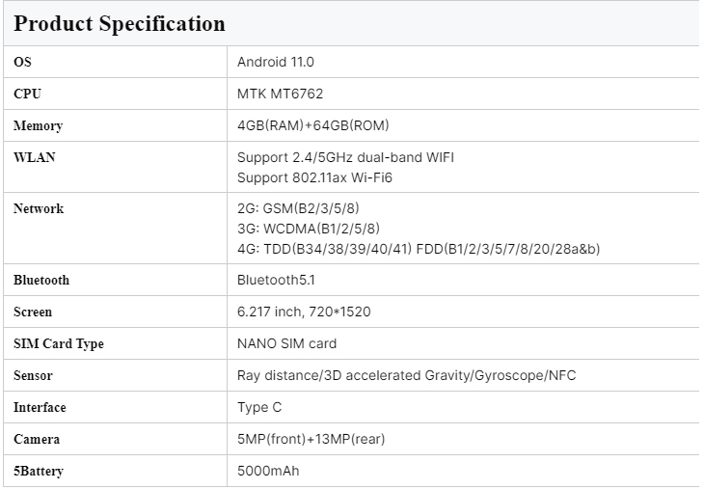
Task: Click the OS row label
Action: click(22, 62)
